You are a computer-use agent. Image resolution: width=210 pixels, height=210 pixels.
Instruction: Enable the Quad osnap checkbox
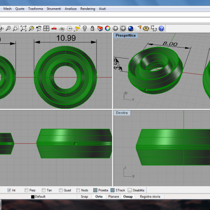pos(61,190)
